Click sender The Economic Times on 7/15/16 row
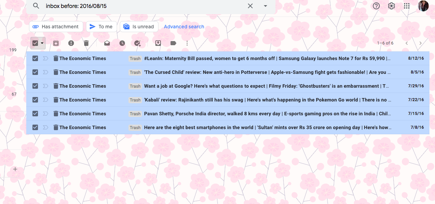Viewport: 435px width, 204px height. coord(83,114)
